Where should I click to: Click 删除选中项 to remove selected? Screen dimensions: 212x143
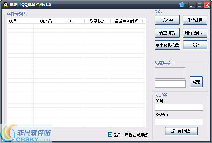click(x=195, y=33)
